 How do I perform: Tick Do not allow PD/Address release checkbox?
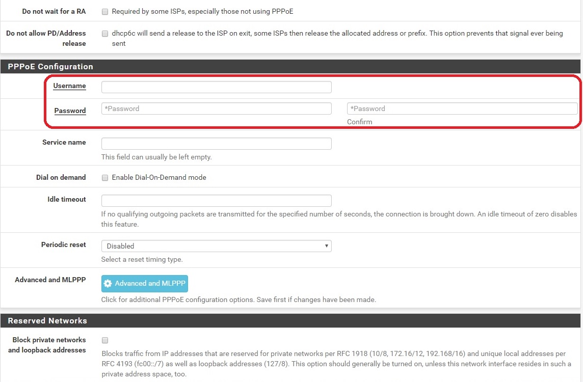pos(105,34)
